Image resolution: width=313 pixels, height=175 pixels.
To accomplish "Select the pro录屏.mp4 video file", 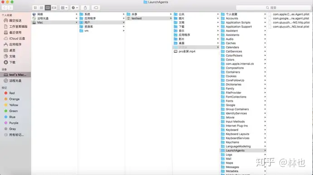I will coord(196,52).
